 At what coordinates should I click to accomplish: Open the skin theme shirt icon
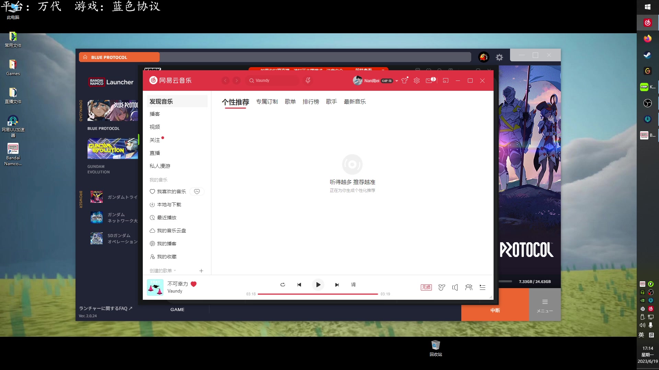(x=405, y=81)
